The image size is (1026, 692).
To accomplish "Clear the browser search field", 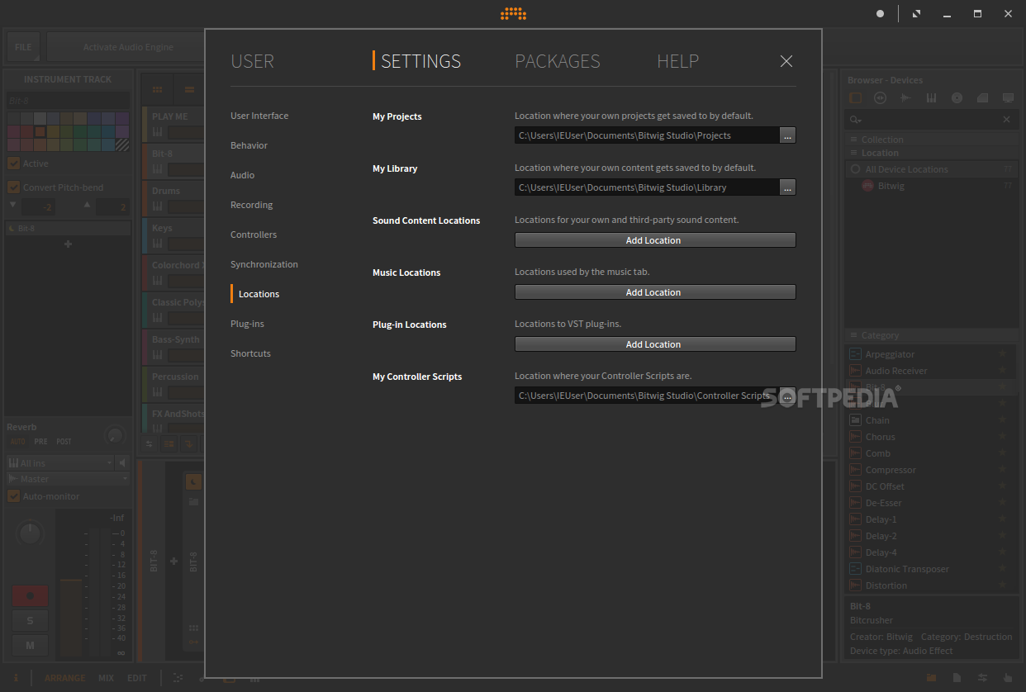I will coord(1006,120).
